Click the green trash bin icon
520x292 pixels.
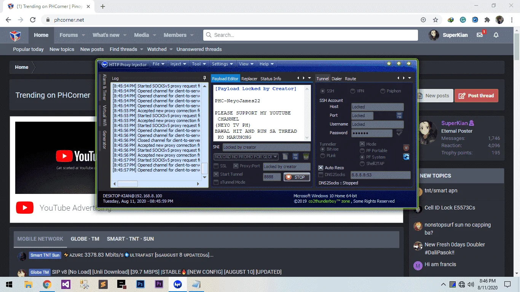[x=306, y=157]
